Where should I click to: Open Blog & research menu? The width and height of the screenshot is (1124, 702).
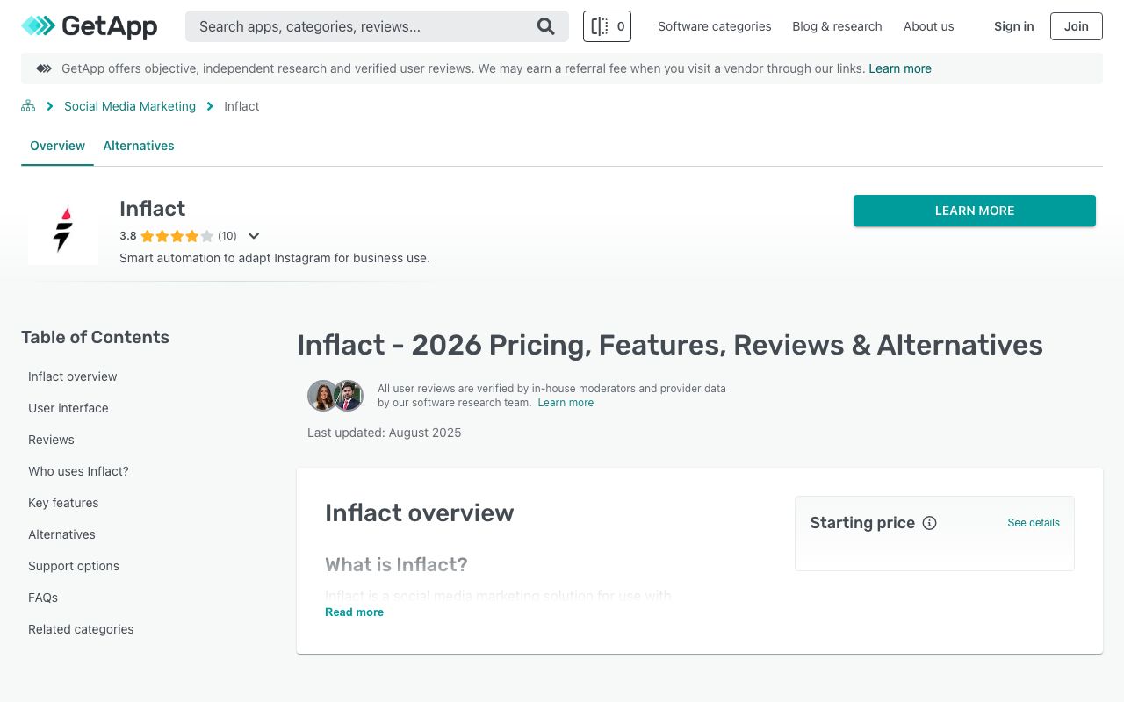tap(837, 26)
